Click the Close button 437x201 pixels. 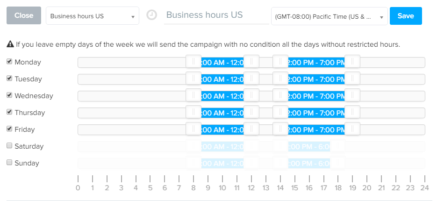(24, 15)
